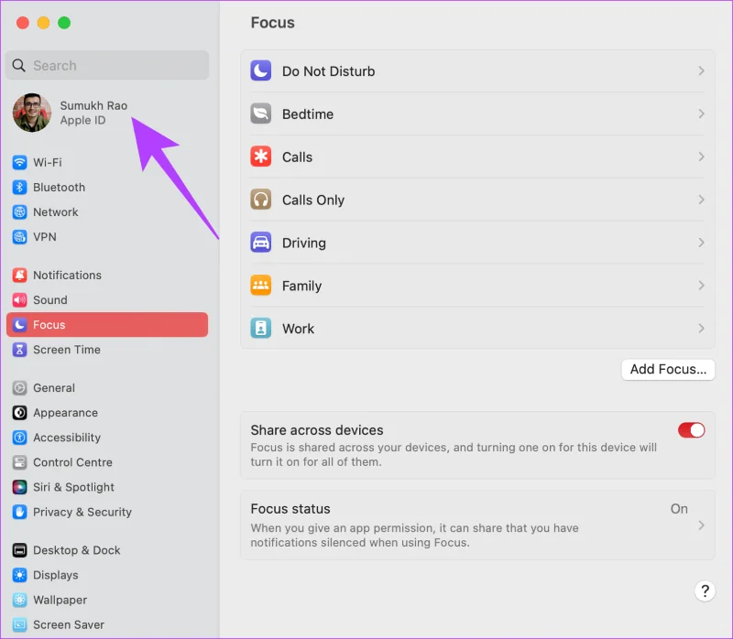Click the help question mark button
Image resolution: width=733 pixels, height=639 pixels.
coord(705,590)
